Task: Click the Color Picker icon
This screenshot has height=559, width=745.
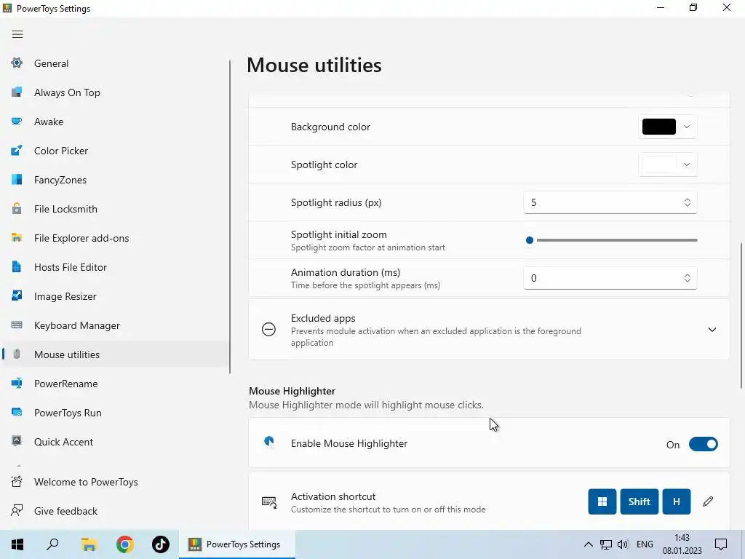Action: coord(17,150)
